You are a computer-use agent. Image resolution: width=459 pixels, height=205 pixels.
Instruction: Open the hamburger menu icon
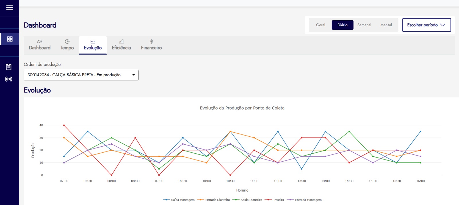(9, 7)
